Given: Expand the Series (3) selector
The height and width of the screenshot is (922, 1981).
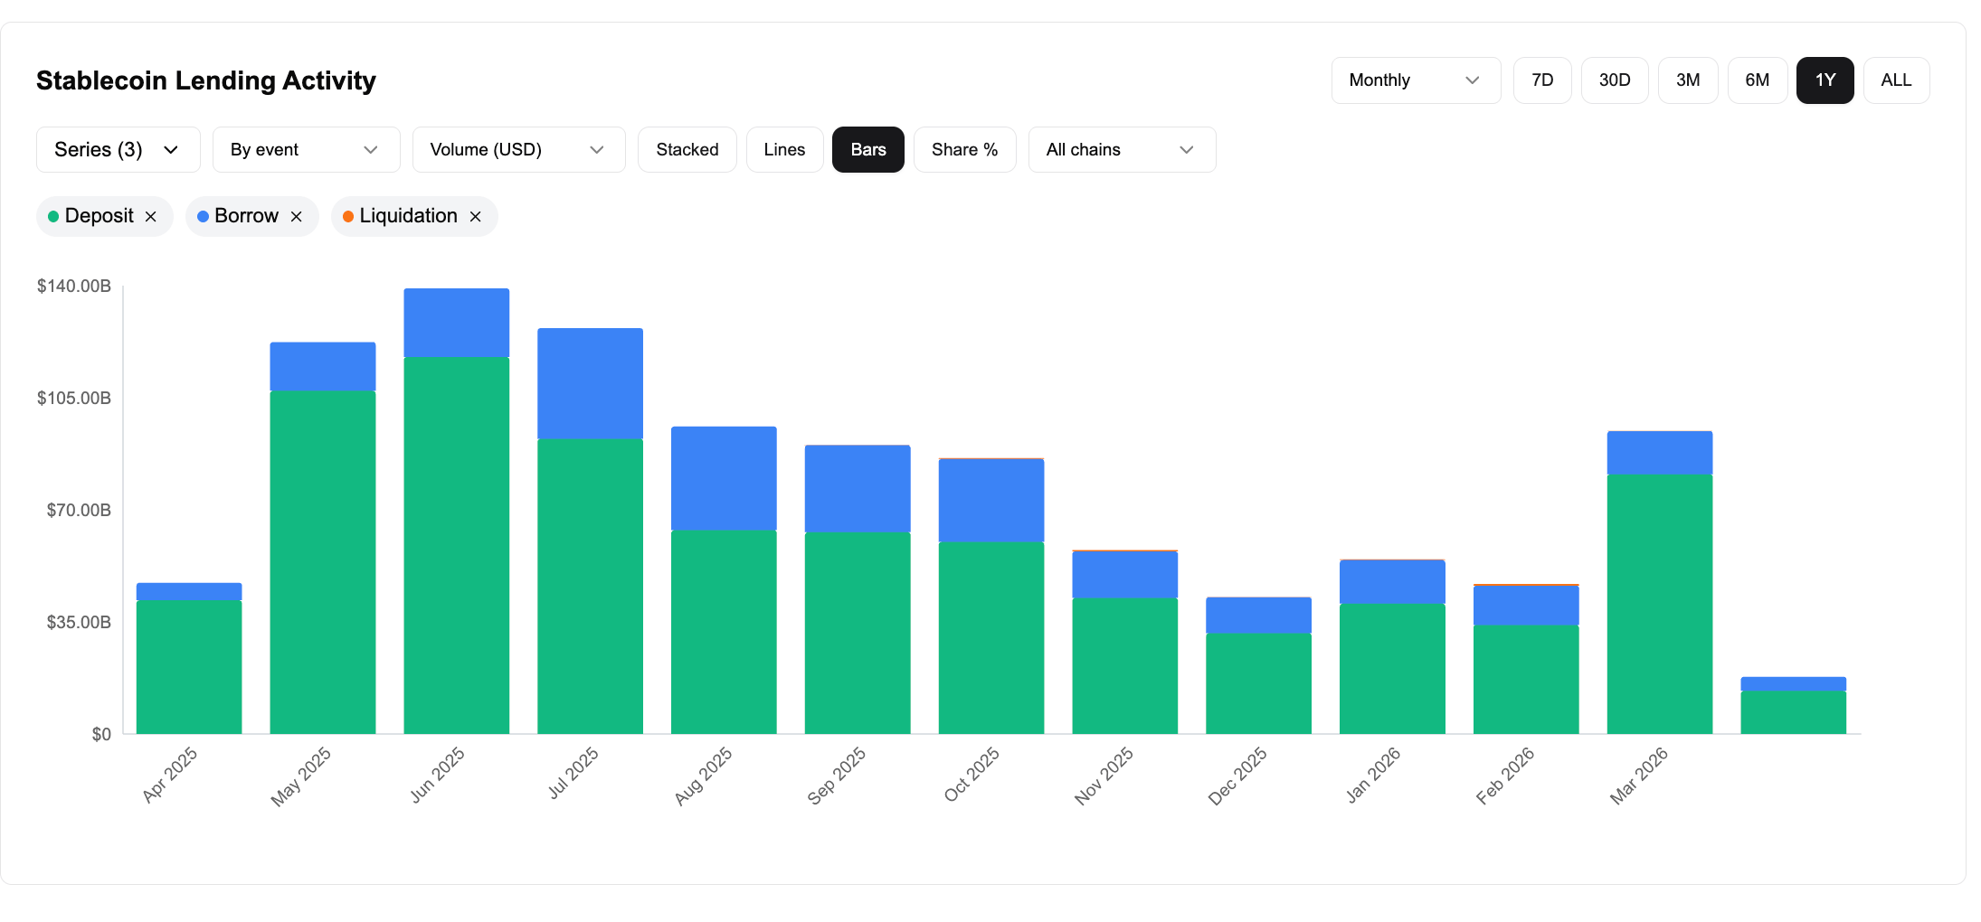Looking at the screenshot, I should tap(118, 149).
